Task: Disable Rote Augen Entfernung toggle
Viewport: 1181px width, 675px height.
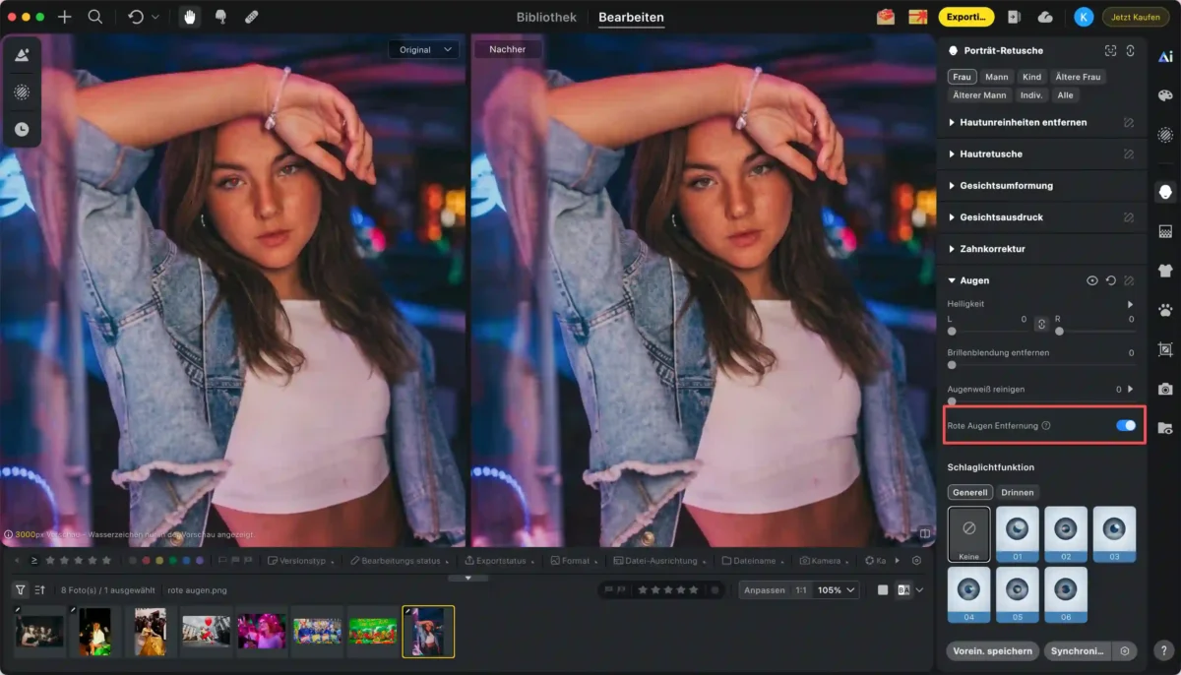Action: (1125, 425)
